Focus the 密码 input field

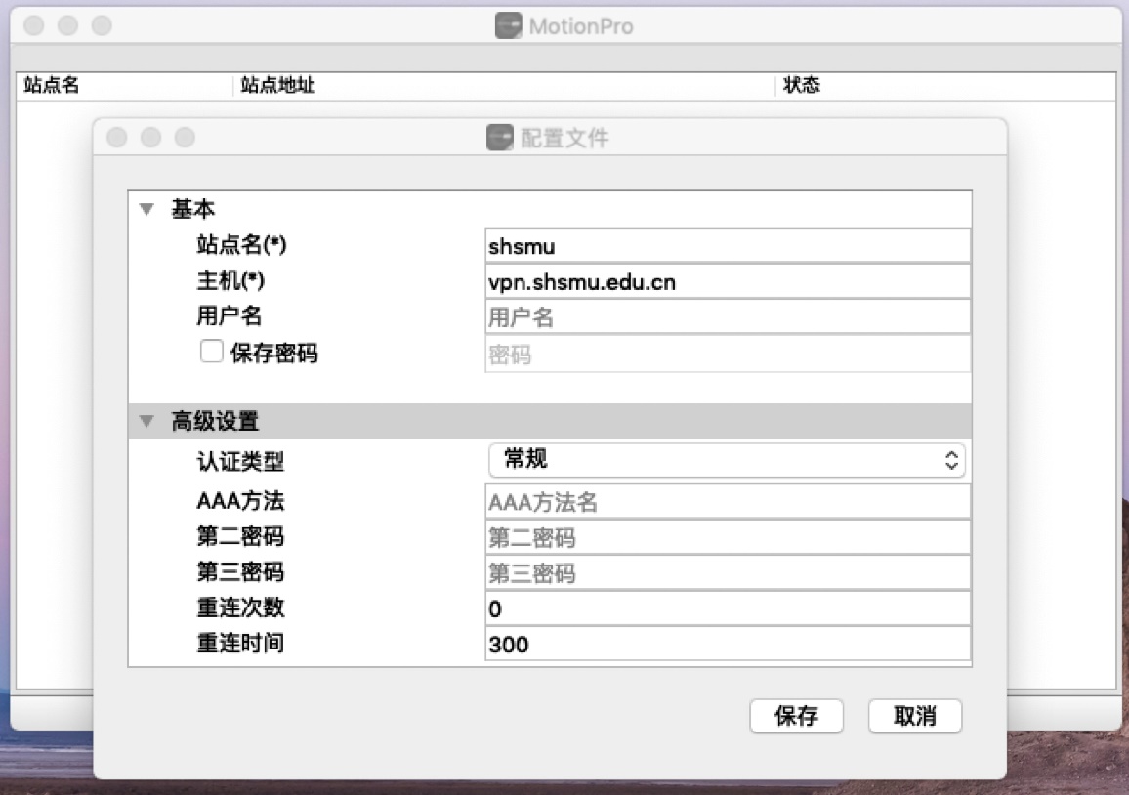point(728,355)
